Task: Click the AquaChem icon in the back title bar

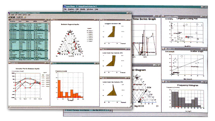Action: [x=65, y=6]
